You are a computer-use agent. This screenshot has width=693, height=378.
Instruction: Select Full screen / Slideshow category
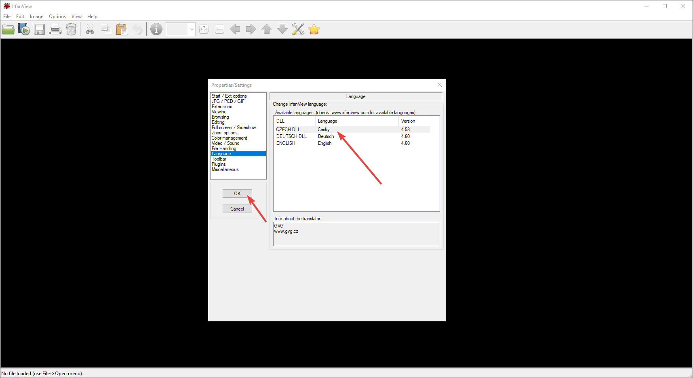point(234,127)
